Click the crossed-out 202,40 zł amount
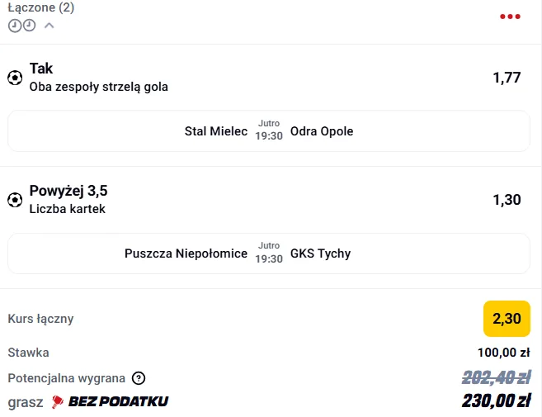542x417 pixels. 496,377
